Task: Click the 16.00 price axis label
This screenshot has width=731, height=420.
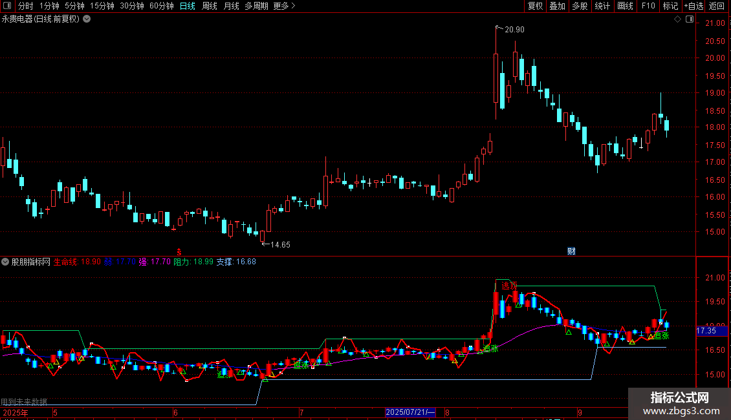Action: pos(715,197)
